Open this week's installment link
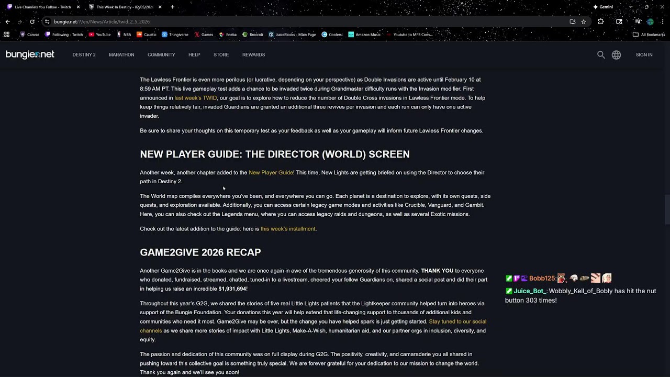Image resolution: width=670 pixels, height=377 pixels. pos(288,229)
